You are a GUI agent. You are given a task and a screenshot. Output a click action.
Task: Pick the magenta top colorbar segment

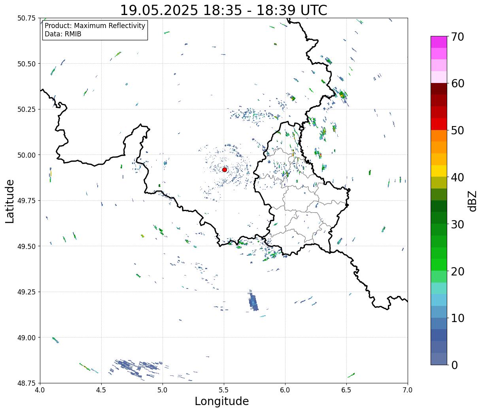tap(439, 42)
